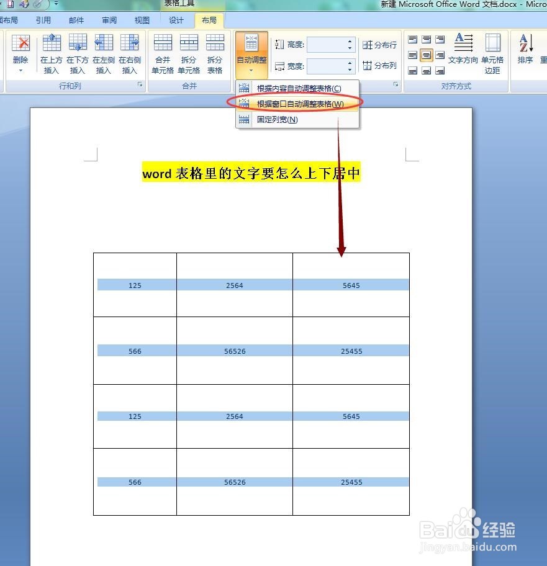The image size is (547, 566).
Task: Toggle top-left cell alignment
Action: (413, 38)
